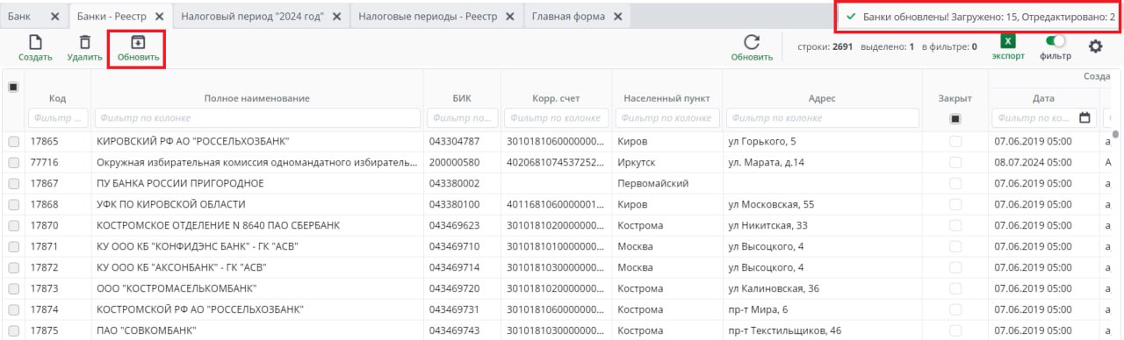1124x340 pixels.
Task: Close the Главная форма tab
Action: pos(617,17)
